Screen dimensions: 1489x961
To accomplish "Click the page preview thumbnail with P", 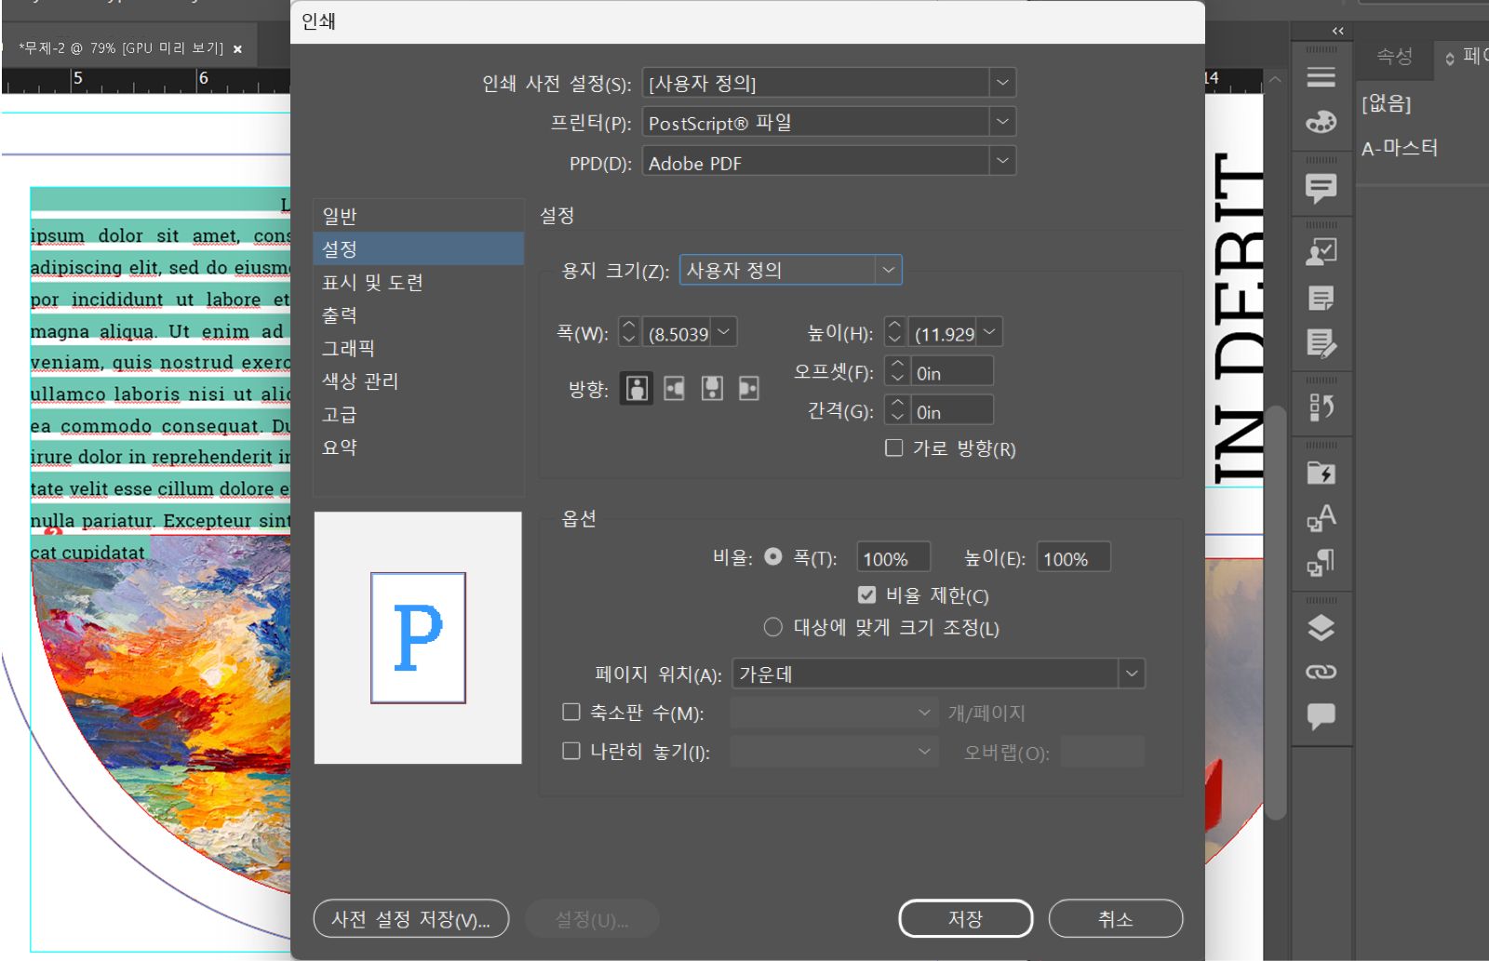I will pos(418,637).
